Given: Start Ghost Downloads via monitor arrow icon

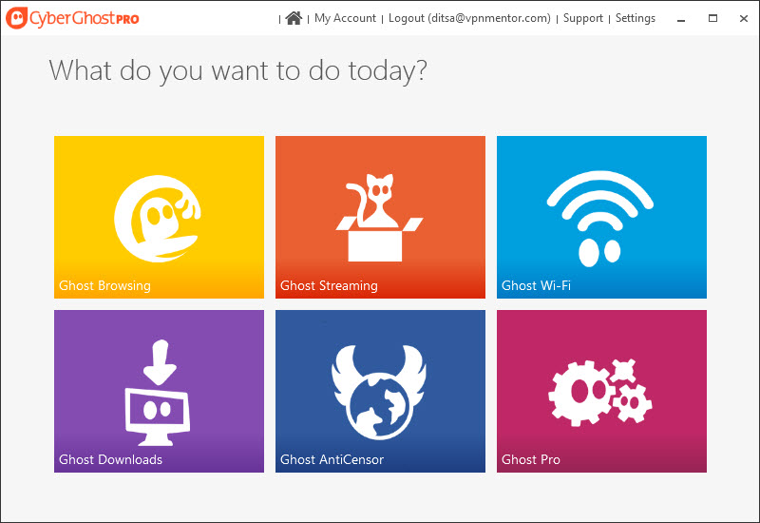Looking at the screenshot, I should 158,393.
